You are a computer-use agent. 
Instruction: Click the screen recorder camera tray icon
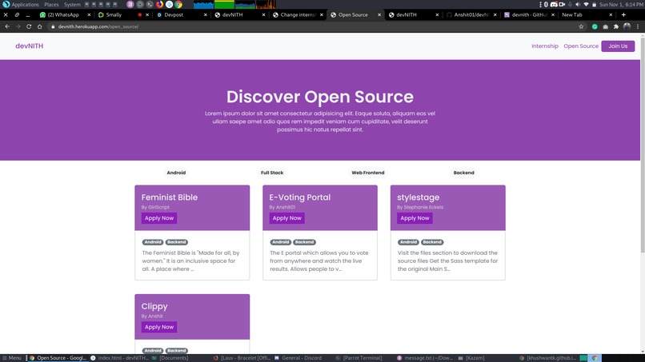pos(562,5)
